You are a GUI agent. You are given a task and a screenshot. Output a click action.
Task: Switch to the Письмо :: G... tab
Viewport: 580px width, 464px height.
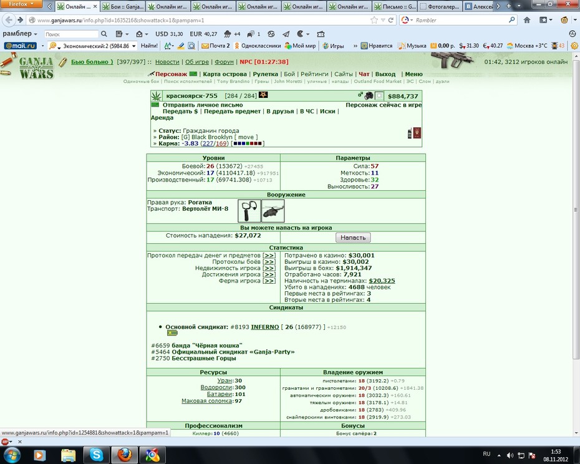(x=395, y=6)
